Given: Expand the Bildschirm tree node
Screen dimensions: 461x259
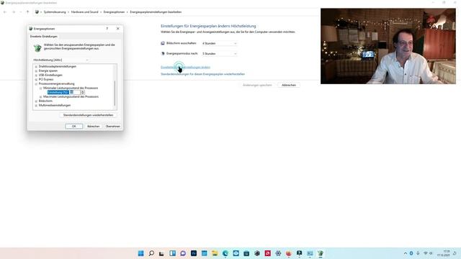Looking at the screenshot, I should (36, 101).
